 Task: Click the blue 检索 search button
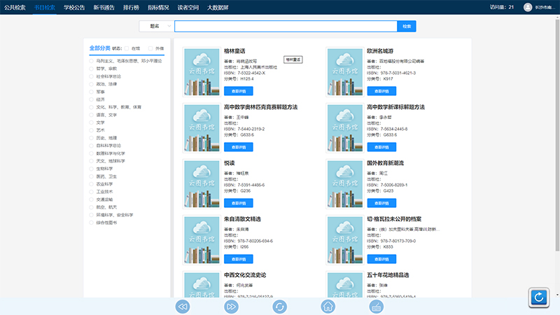click(x=407, y=26)
